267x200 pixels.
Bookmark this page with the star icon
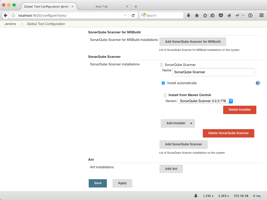tap(205, 15)
